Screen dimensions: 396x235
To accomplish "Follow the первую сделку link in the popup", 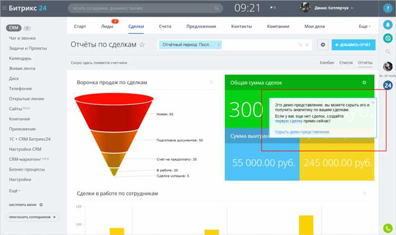I will pos(288,121).
